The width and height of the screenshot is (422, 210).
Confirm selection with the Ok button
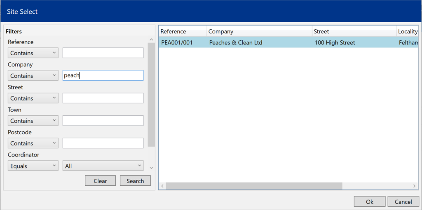tap(369, 202)
